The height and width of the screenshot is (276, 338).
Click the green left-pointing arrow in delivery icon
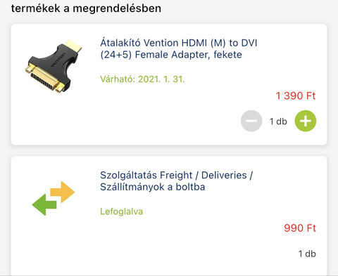point(44,205)
